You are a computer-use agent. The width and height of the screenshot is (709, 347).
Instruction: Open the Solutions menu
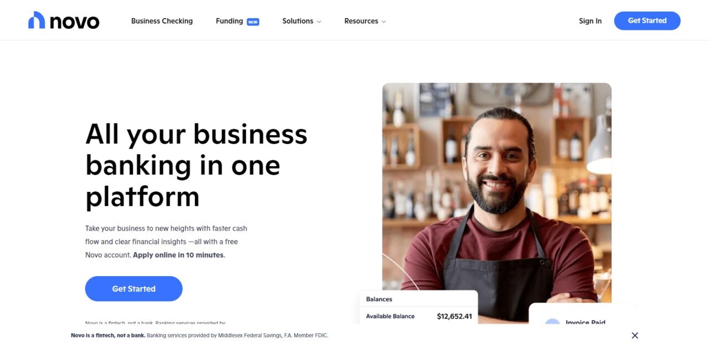(x=302, y=21)
